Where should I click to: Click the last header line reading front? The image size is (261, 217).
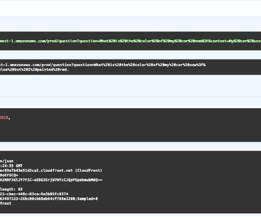tap(6, 203)
